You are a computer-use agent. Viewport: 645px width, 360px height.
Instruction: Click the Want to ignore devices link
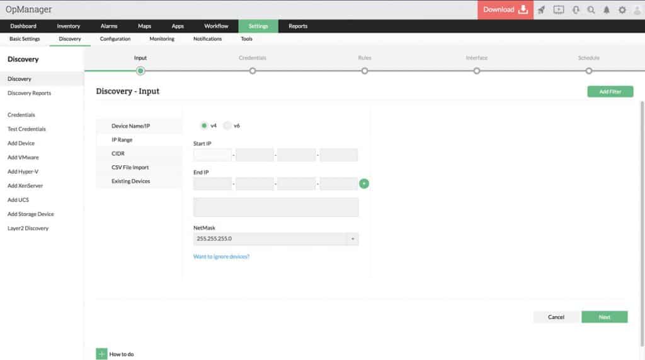click(221, 256)
